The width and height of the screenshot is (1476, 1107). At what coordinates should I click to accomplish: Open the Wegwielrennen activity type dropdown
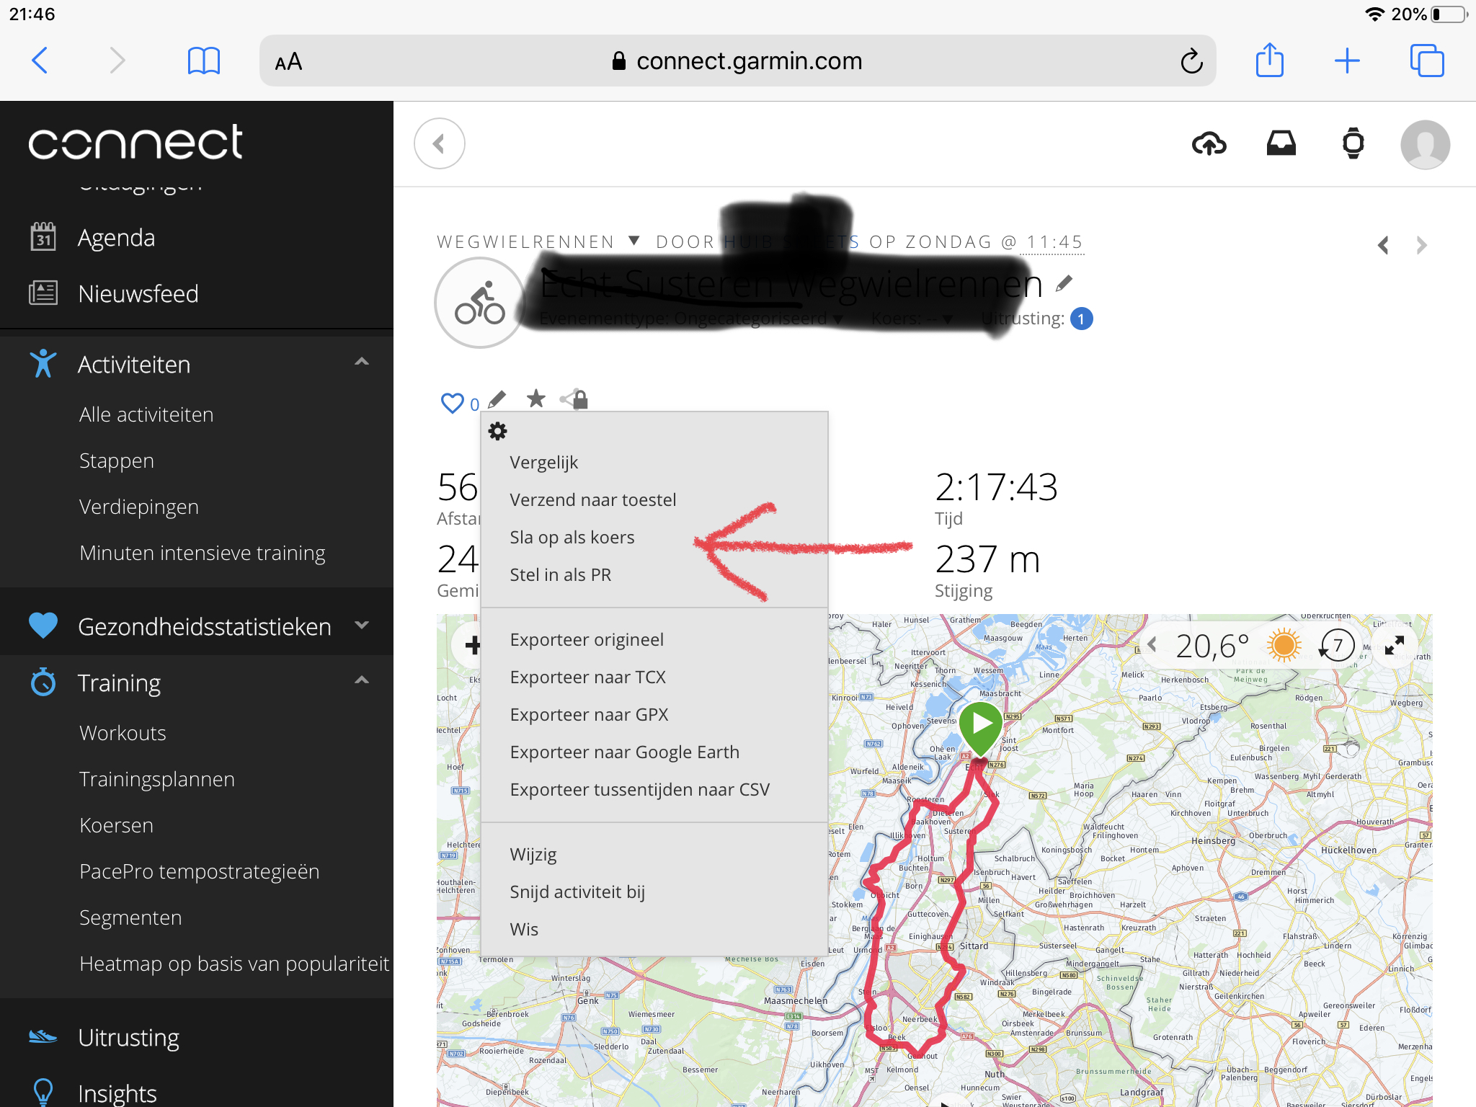(634, 241)
